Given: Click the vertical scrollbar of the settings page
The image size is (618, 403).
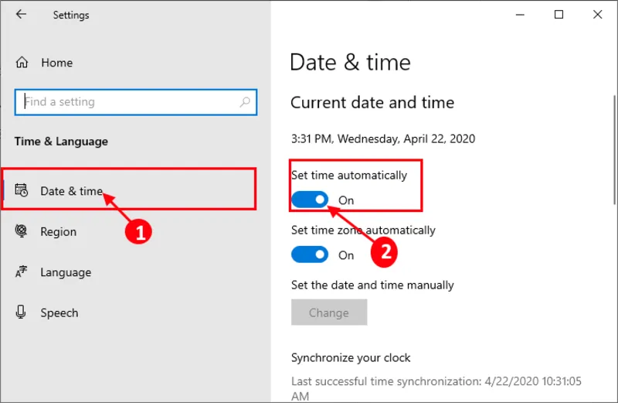Looking at the screenshot, I should coord(615,150).
